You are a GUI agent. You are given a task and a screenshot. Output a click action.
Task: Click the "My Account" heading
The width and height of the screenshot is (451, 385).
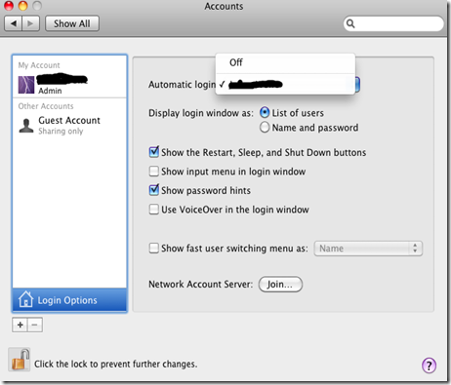(x=39, y=65)
